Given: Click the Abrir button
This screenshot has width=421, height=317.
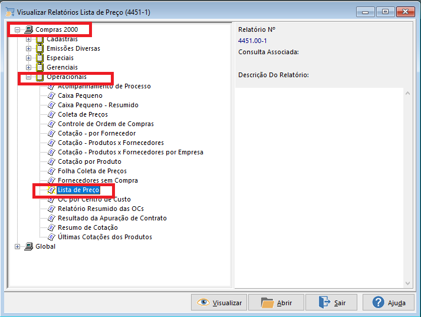Looking at the screenshot, I should (277, 302).
